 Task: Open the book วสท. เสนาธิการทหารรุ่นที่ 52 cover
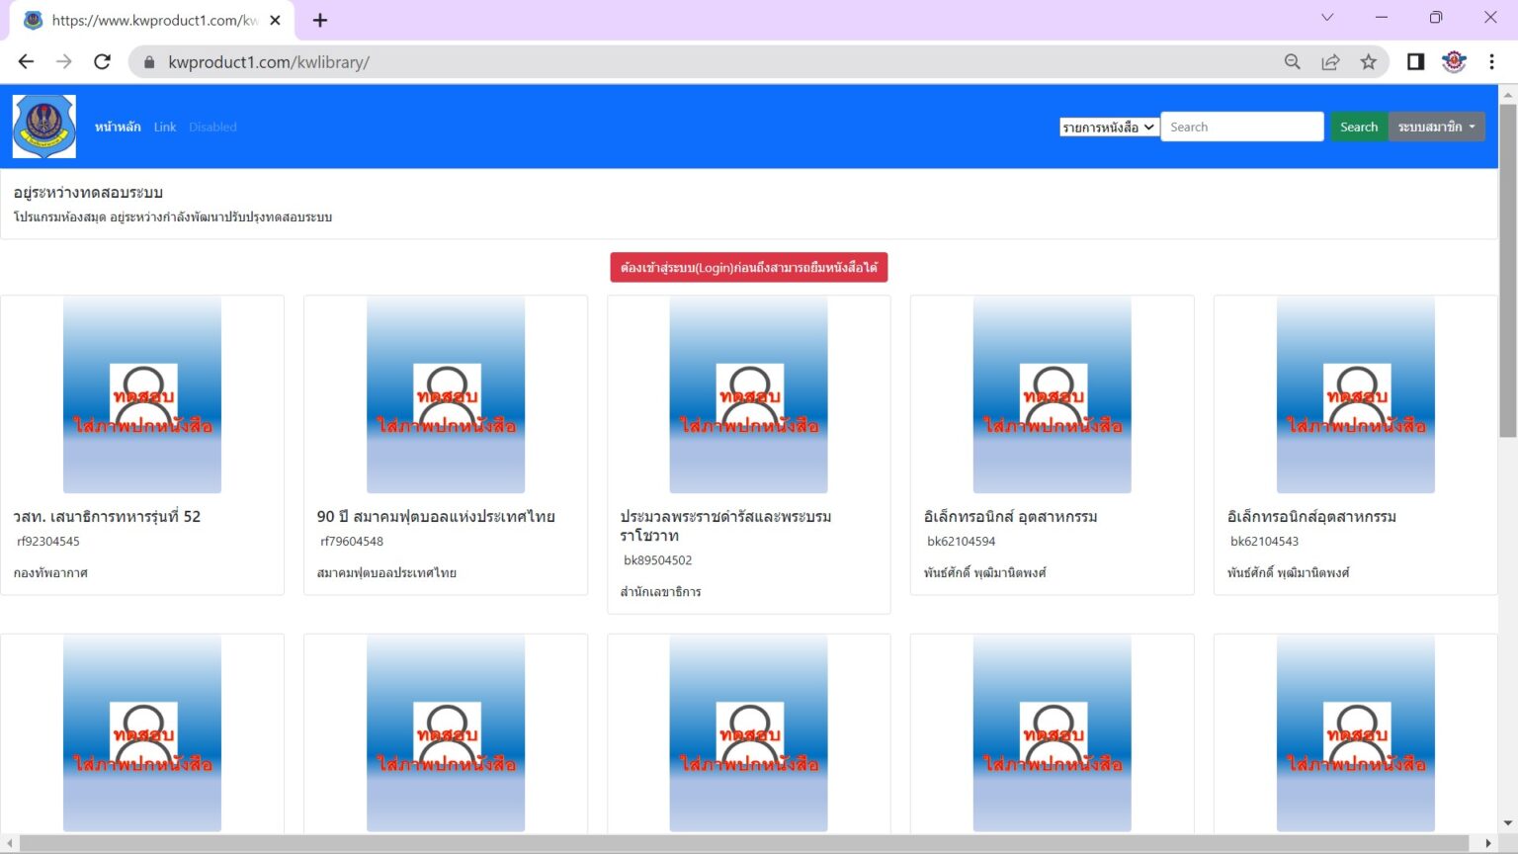pyautogui.click(x=142, y=394)
